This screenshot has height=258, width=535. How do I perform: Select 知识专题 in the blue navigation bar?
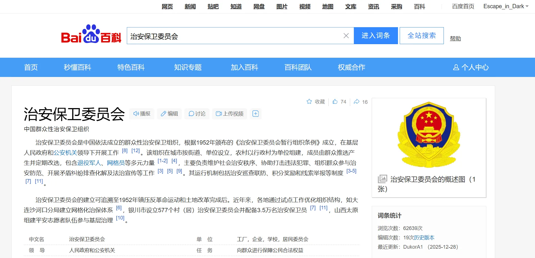point(188,67)
